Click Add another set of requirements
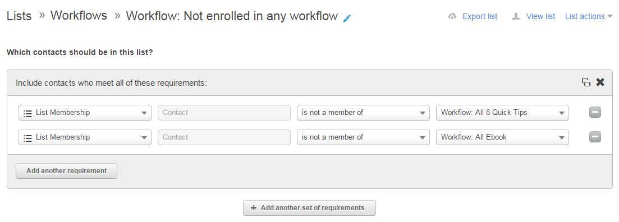 [309, 208]
